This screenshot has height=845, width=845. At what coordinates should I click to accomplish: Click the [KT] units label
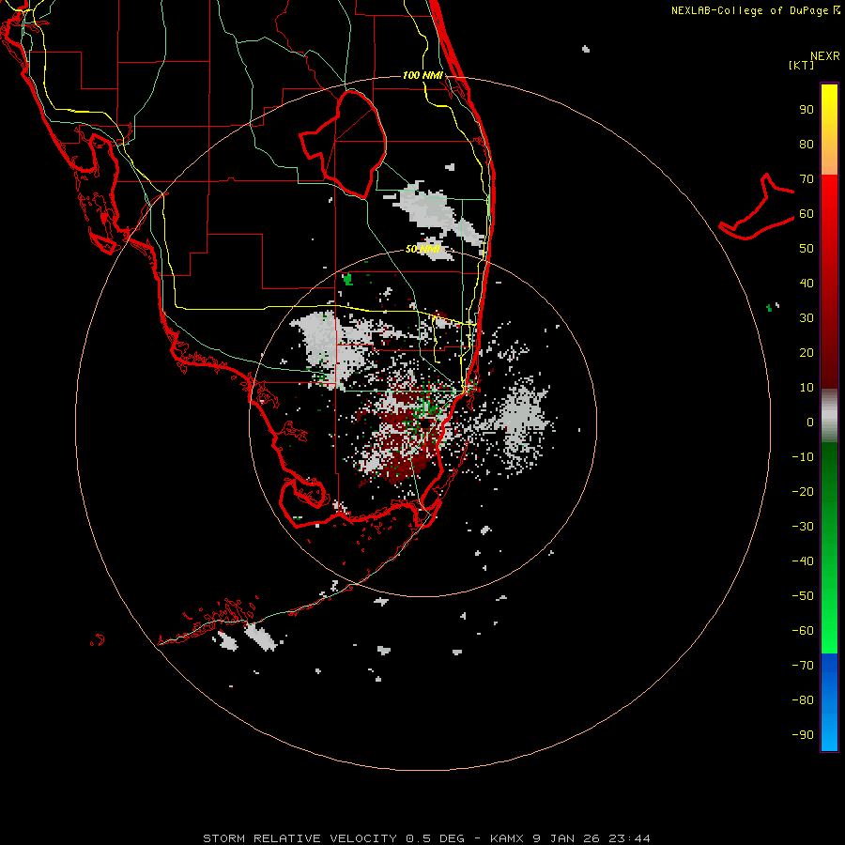point(801,65)
